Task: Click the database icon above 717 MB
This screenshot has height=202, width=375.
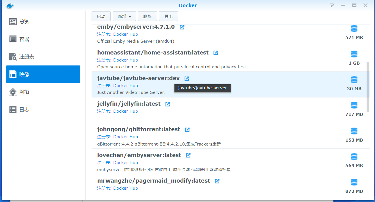Action: click(354, 105)
